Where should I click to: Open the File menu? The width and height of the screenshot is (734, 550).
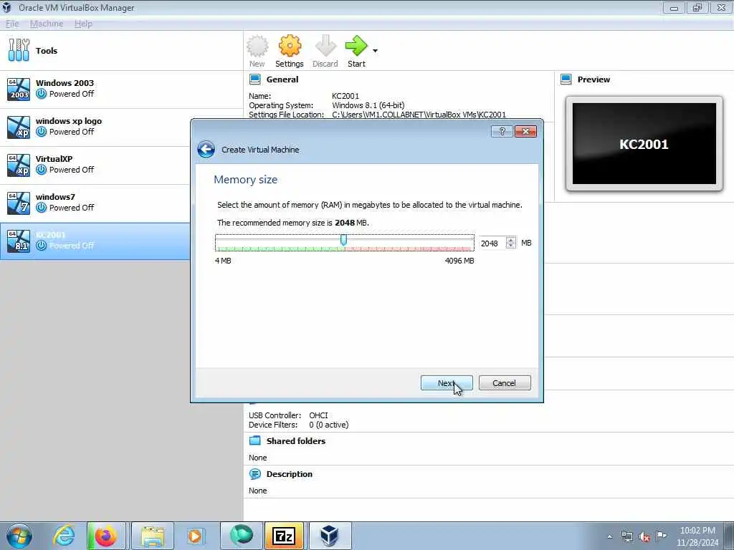point(12,24)
